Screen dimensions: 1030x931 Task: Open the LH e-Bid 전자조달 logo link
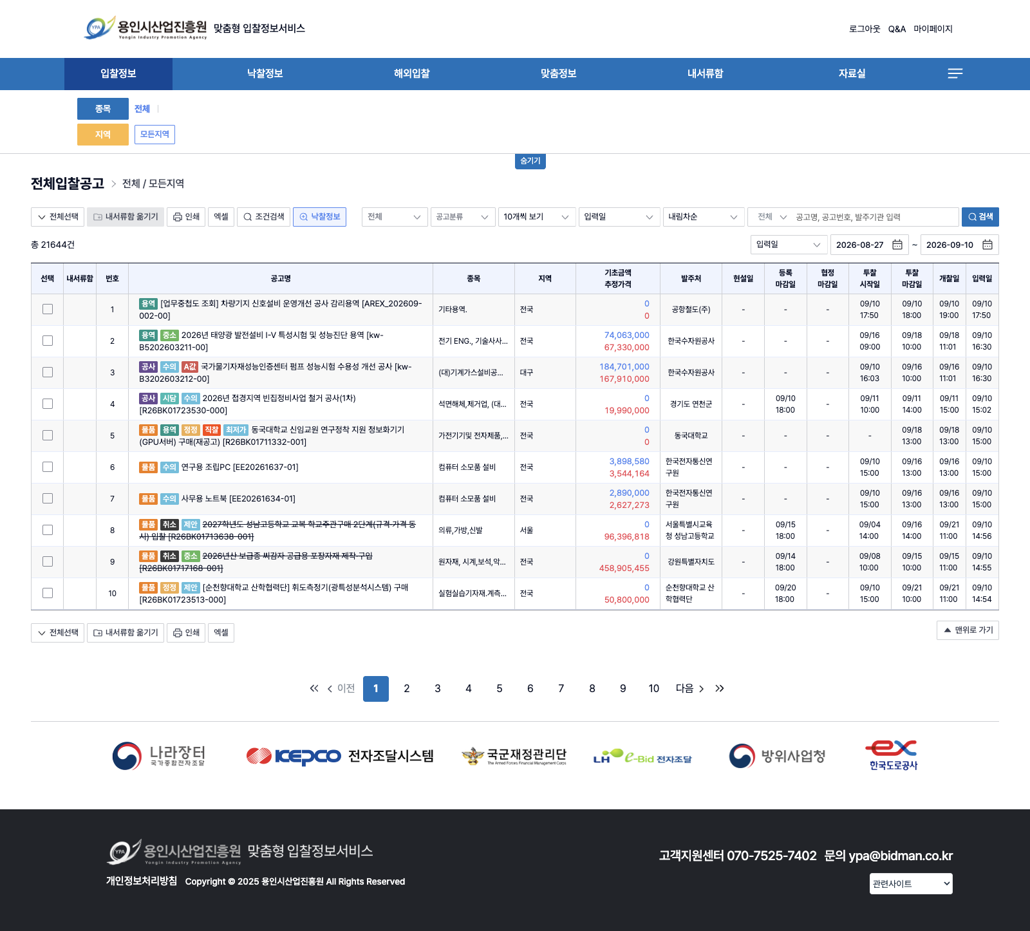pos(642,757)
